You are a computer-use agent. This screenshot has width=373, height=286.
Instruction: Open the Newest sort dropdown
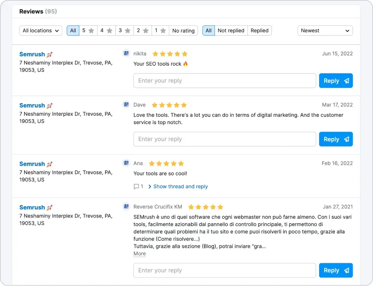[x=325, y=31]
